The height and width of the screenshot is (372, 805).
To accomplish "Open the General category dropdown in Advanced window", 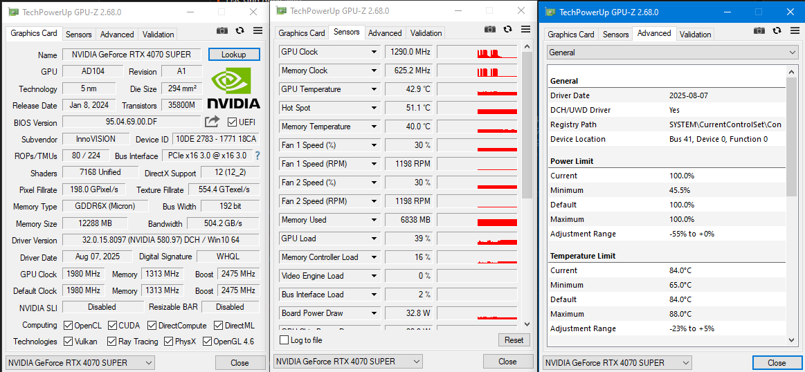I will tap(672, 53).
